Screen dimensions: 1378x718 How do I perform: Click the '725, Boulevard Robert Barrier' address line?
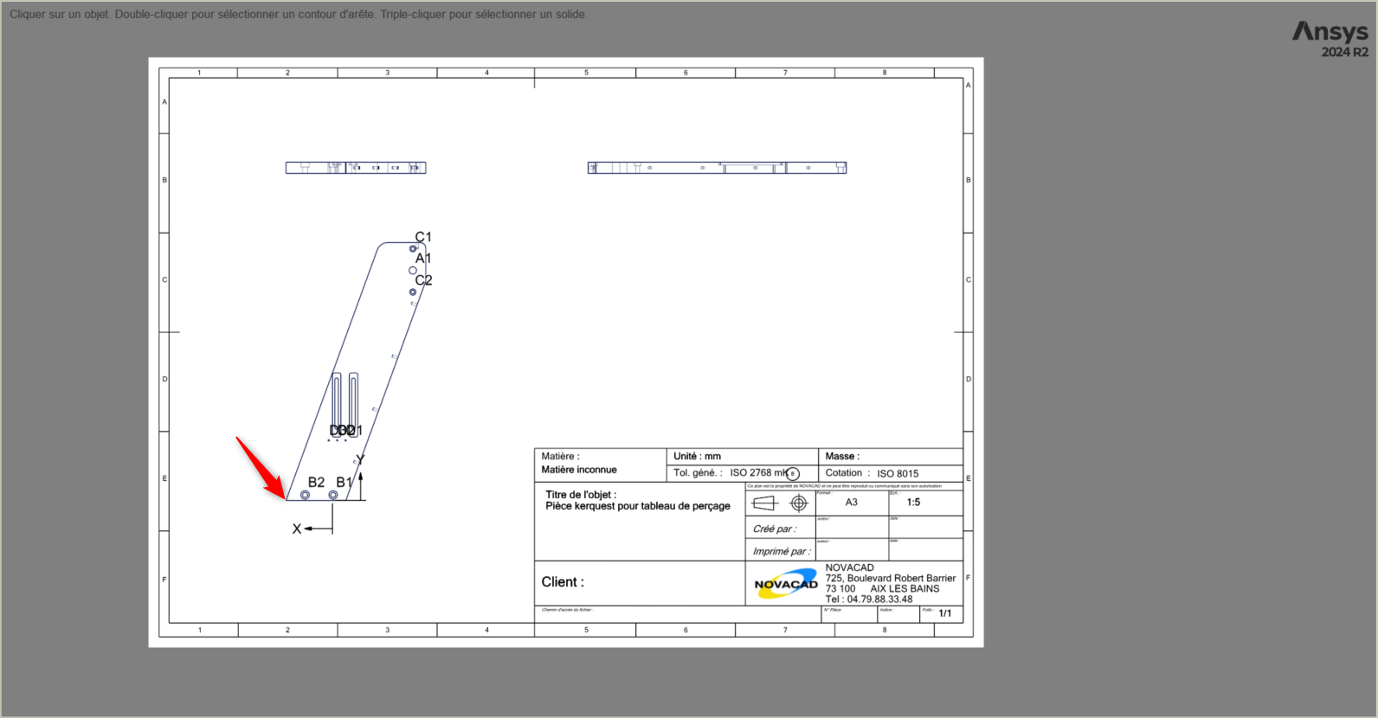pyautogui.click(x=891, y=579)
